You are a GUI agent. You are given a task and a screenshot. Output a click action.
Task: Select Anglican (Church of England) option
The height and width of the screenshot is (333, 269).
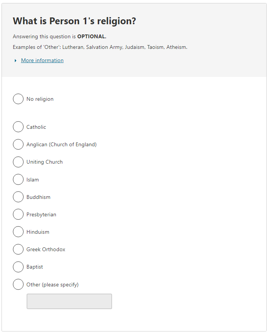18,144
